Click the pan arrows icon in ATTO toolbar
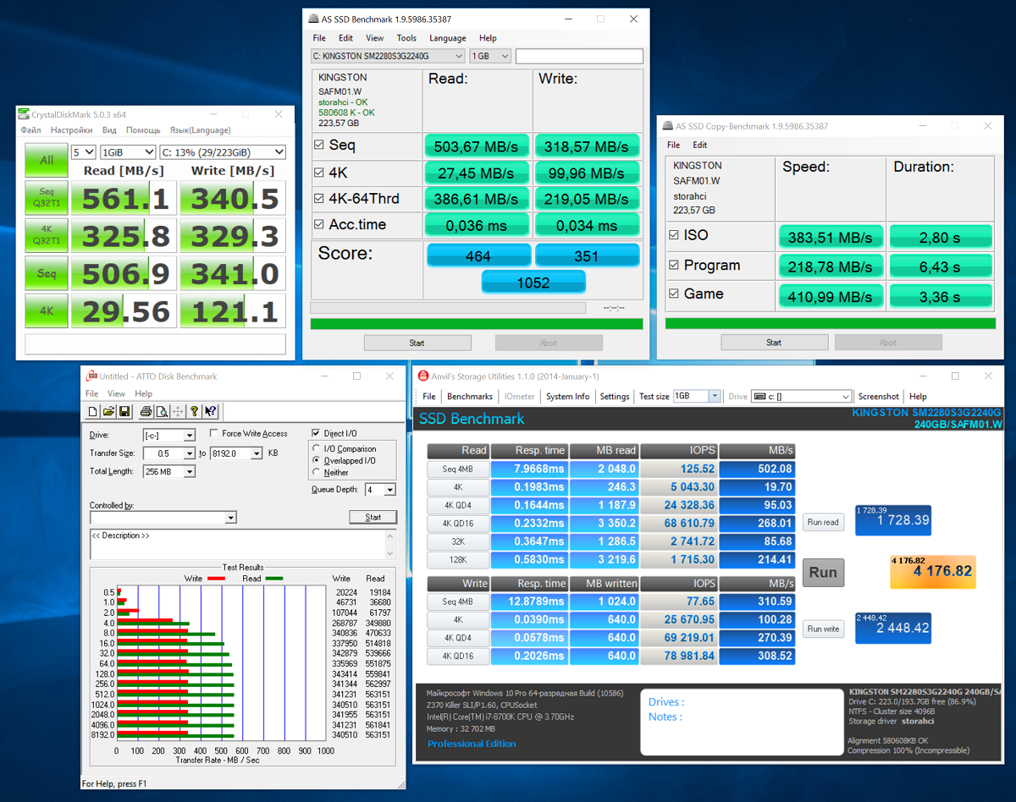This screenshot has width=1016, height=802. pyautogui.click(x=177, y=411)
